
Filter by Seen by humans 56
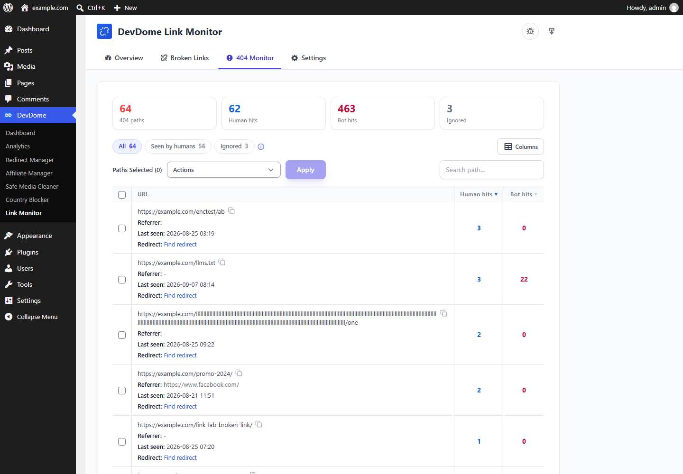click(178, 146)
